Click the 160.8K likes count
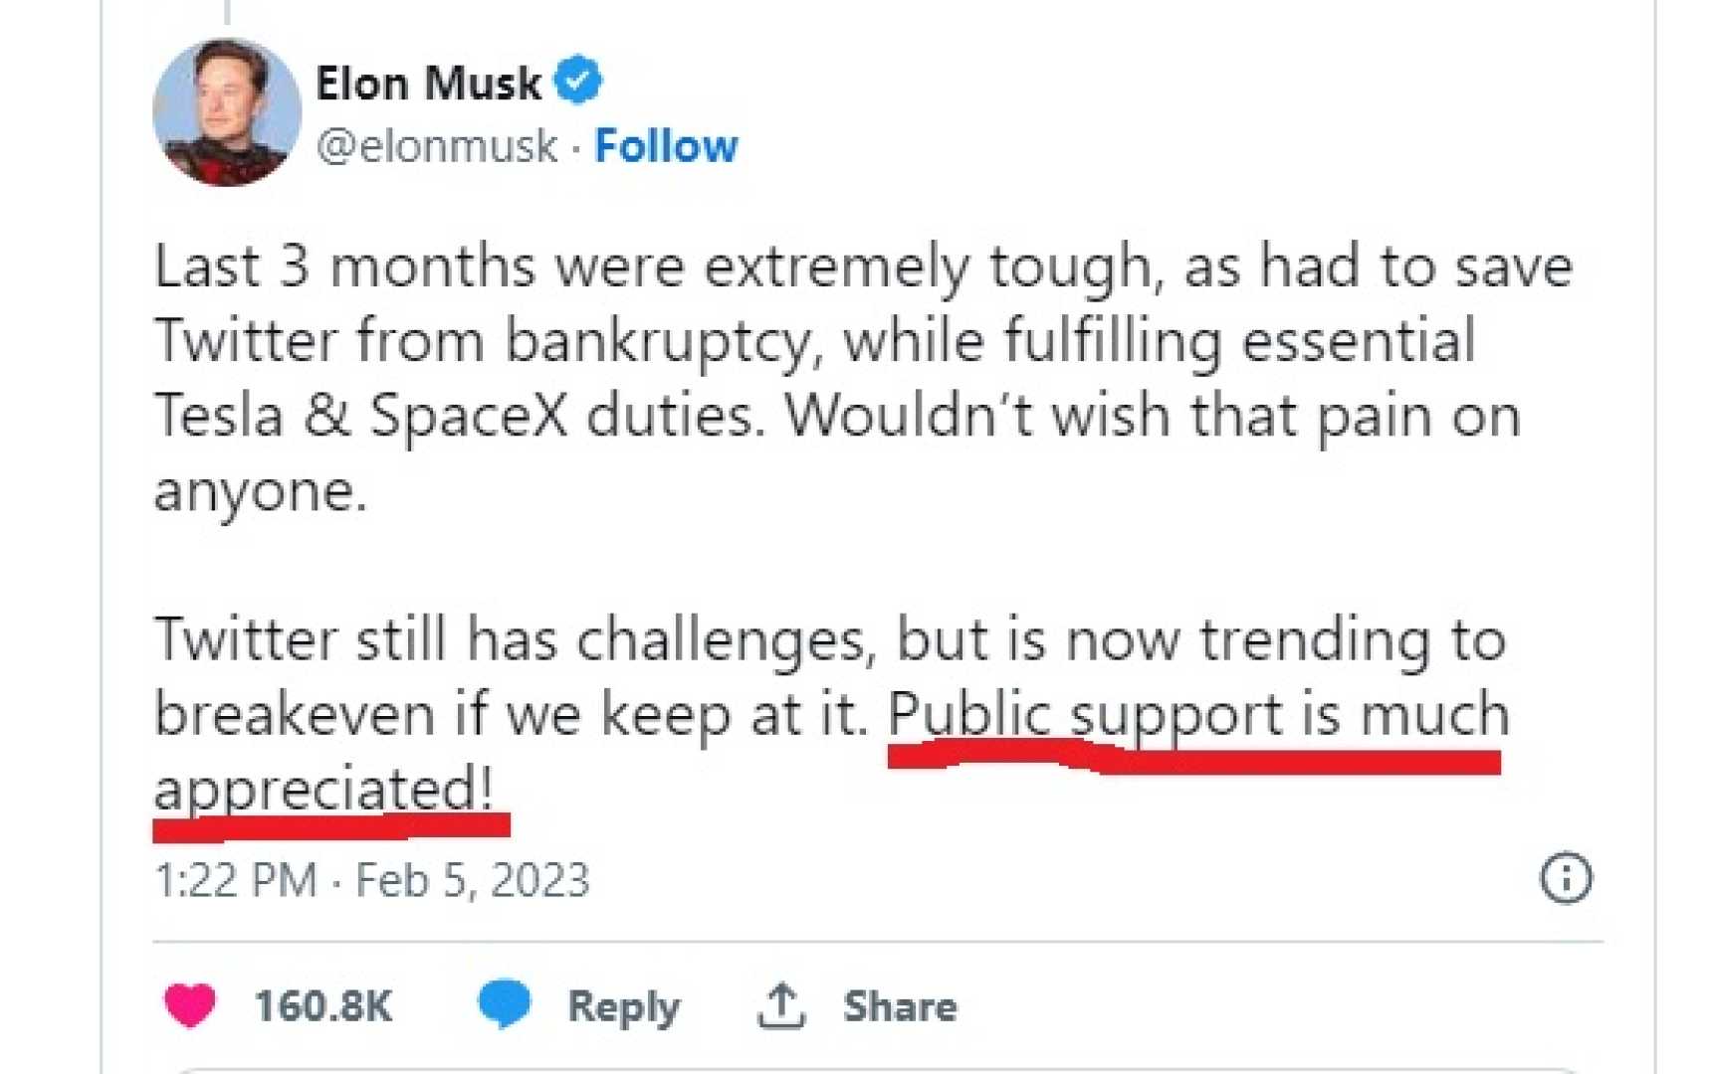Viewport: 1710px width, 1074px height. pos(323,1005)
